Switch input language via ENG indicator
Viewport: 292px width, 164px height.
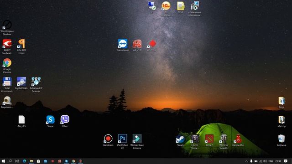(271, 161)
